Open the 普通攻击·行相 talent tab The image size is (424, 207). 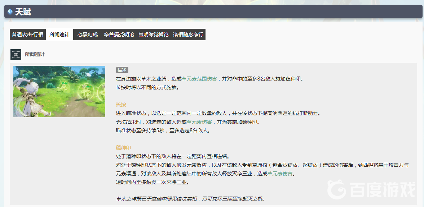(27, 34)
